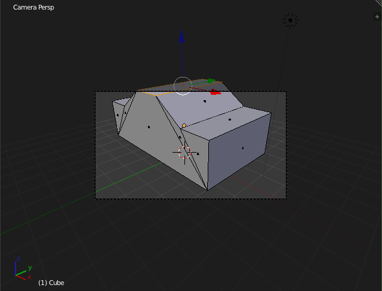
Task: Click the red X-axis manipulator arrow
Action: (215, 92)
